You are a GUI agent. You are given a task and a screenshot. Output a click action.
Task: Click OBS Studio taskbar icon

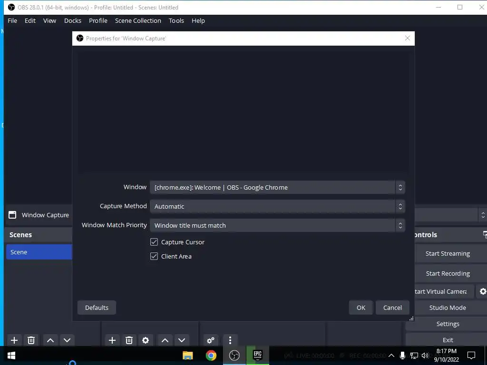click(x=234, y=355)
